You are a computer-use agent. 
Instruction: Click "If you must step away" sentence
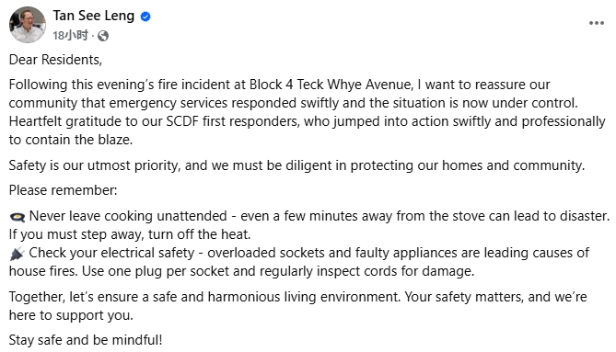[130, 234]
